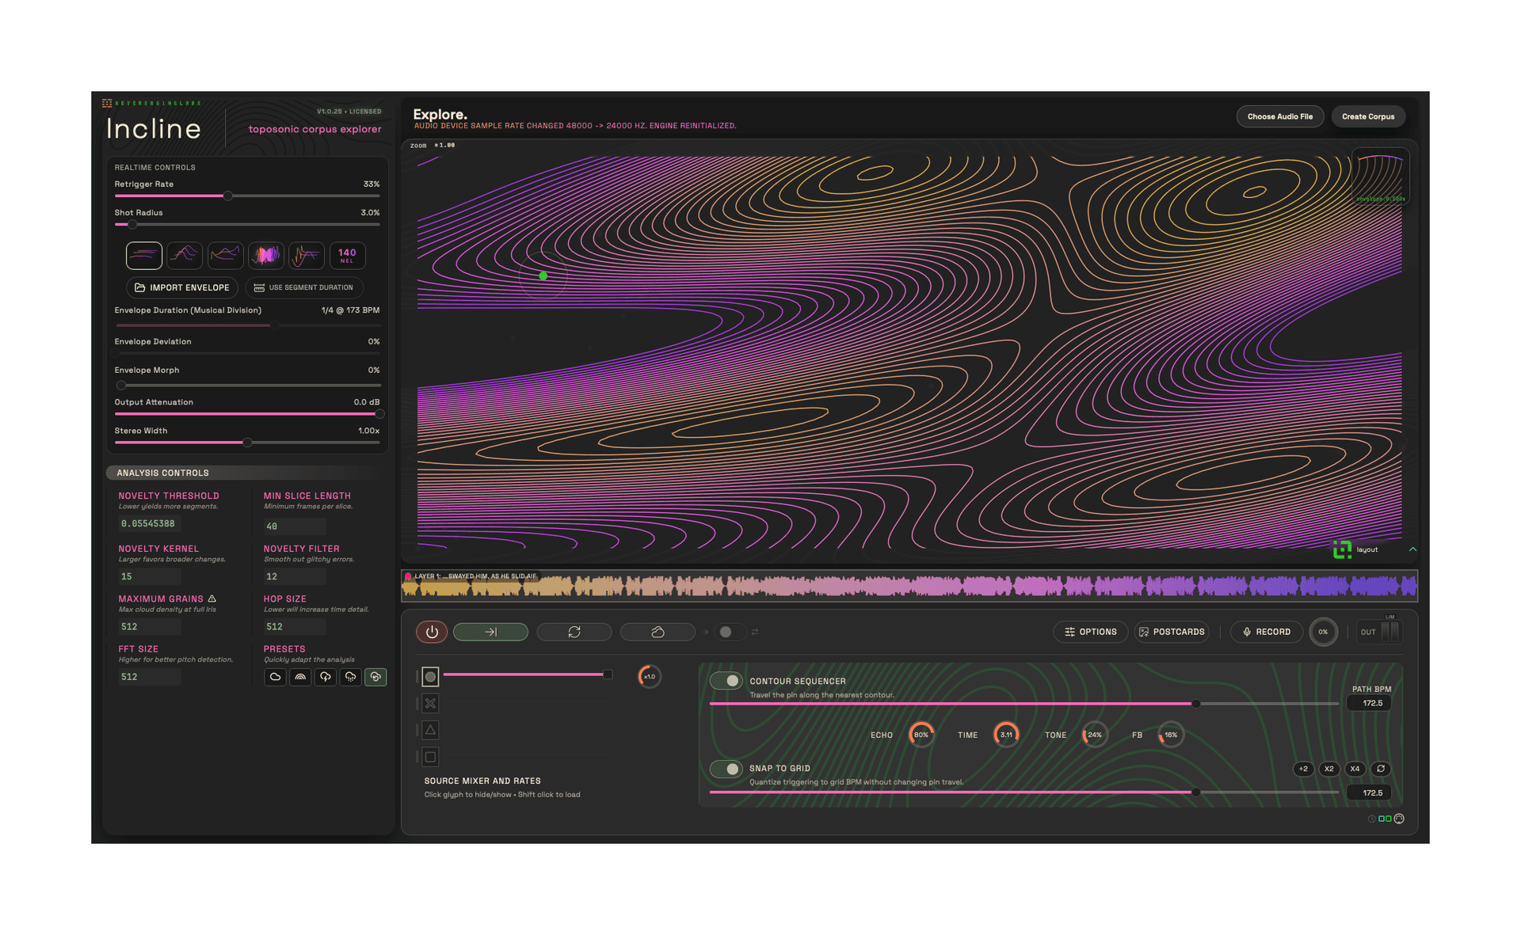Hide the X glyph source in Source Mixer
The width and height of the screenshot is (1521, 935).
(430, 703)
